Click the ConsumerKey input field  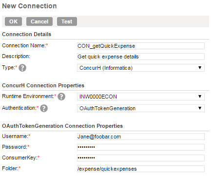click(x=141, y=158)
